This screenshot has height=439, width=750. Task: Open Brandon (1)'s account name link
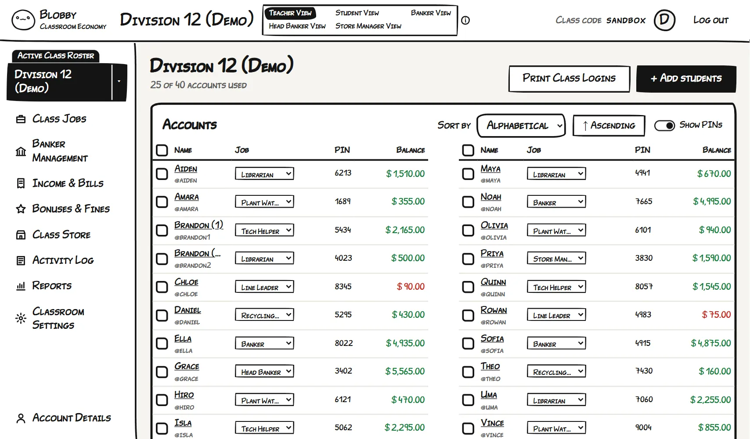198,225
